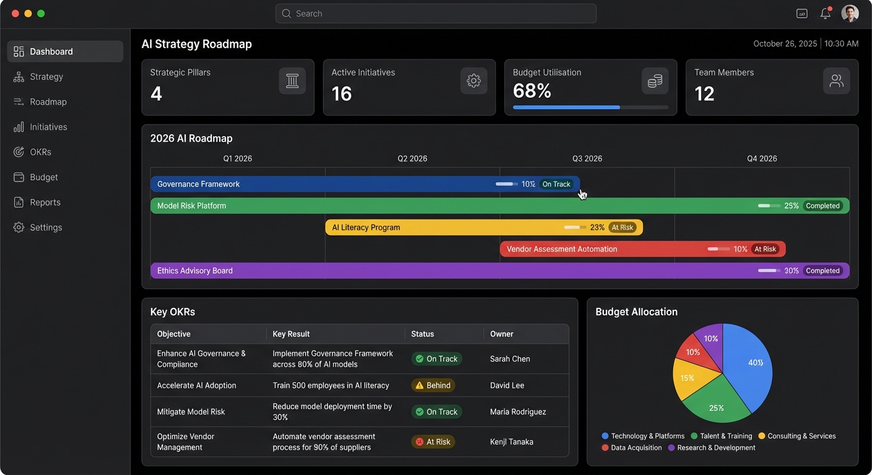Select the Budget wallet icon
Viewport: 872px width, 475px height.
click(x=19, y=177)
